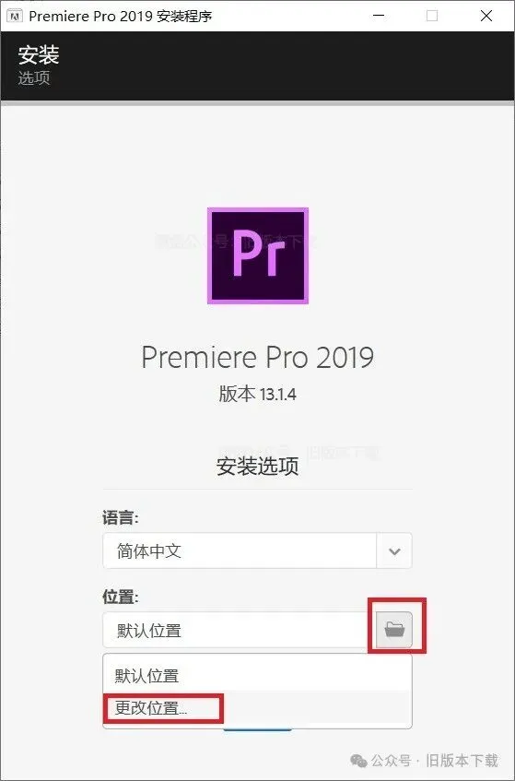Click the 公众号 · 旧版本下载 watermark text
Viewport: 515px width, 781px height.
435,761
